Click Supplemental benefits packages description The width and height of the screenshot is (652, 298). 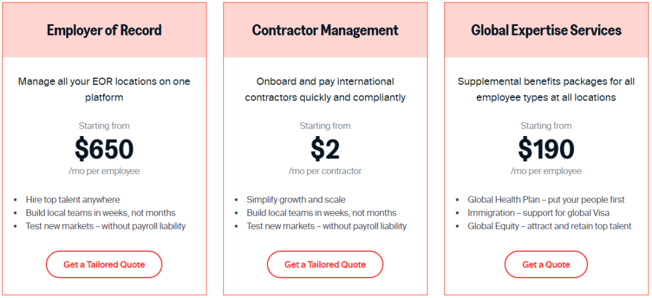(x=546, y=90)
